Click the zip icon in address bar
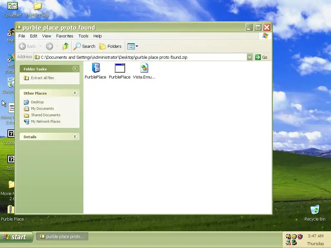 click(37, 57)
